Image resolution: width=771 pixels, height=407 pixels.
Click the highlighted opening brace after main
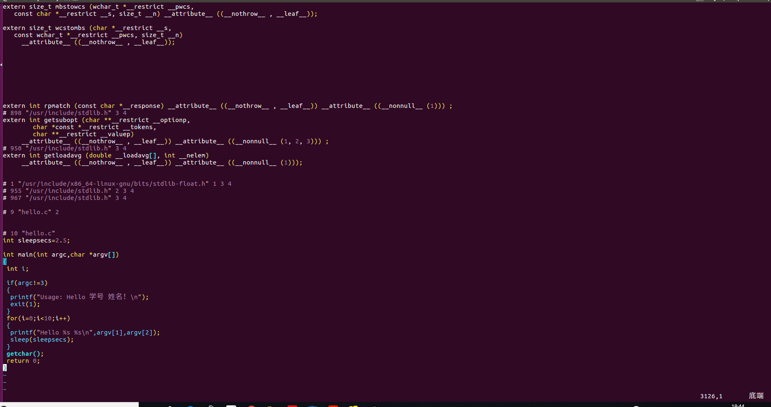(x=5, y=262)
